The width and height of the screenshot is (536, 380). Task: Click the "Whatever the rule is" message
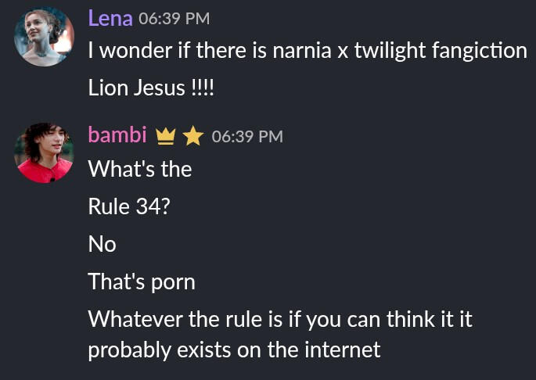pyautogui.click(x=279, y=320)
